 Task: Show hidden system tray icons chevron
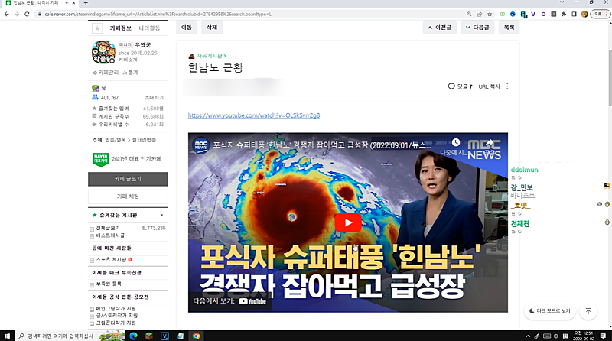[x=528, y=336]
